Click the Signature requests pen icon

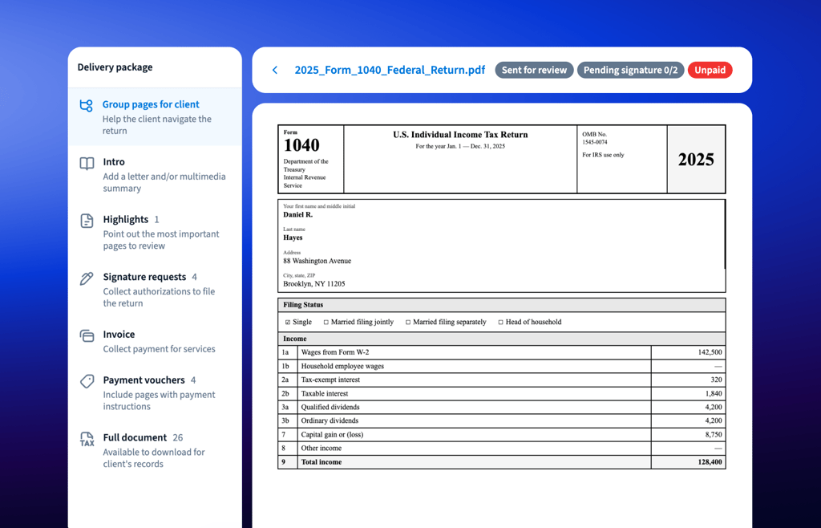coord(87,278)
